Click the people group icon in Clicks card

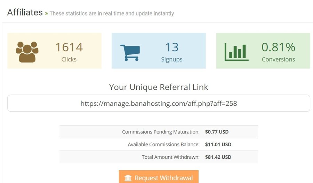click(x=27, y=52)
